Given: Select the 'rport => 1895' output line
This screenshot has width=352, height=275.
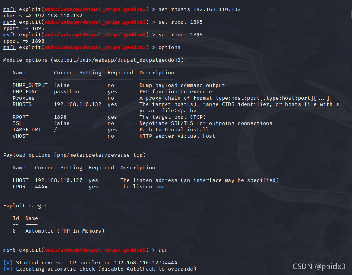Looking at the screenshot, I should [24, 28].
